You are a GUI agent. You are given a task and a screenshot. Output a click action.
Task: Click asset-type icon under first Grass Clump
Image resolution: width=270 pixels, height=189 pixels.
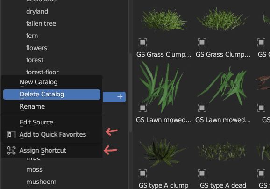(143, 42)
